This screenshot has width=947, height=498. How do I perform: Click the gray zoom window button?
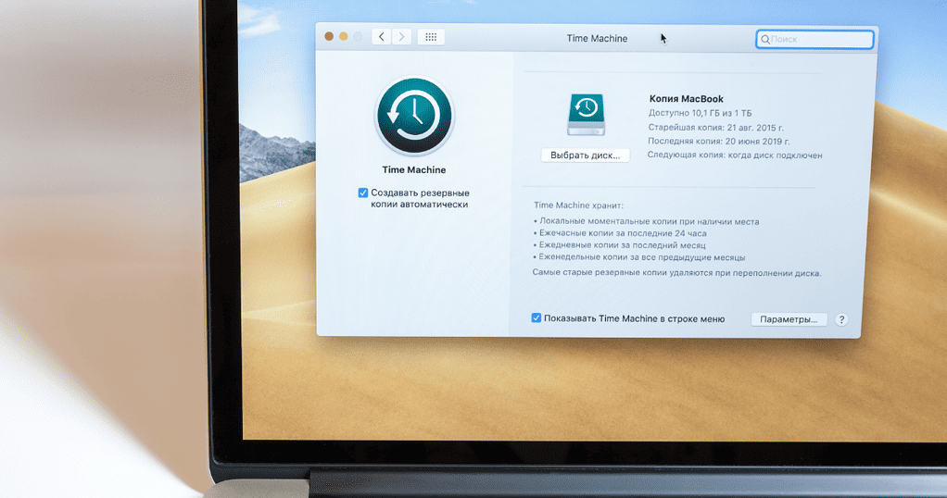tap(358, 36)
